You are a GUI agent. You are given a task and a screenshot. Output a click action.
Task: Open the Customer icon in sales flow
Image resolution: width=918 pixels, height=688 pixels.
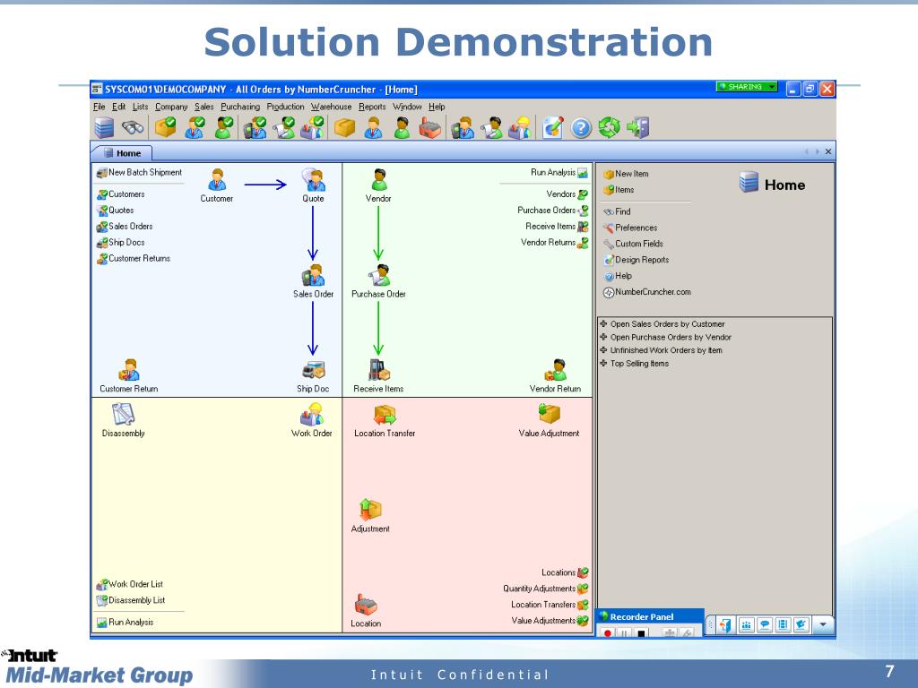(x=217, y=180)
